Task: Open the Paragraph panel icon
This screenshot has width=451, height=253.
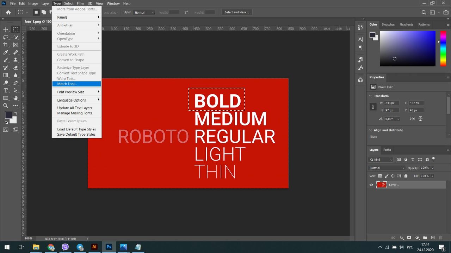Action: [360, 48]
